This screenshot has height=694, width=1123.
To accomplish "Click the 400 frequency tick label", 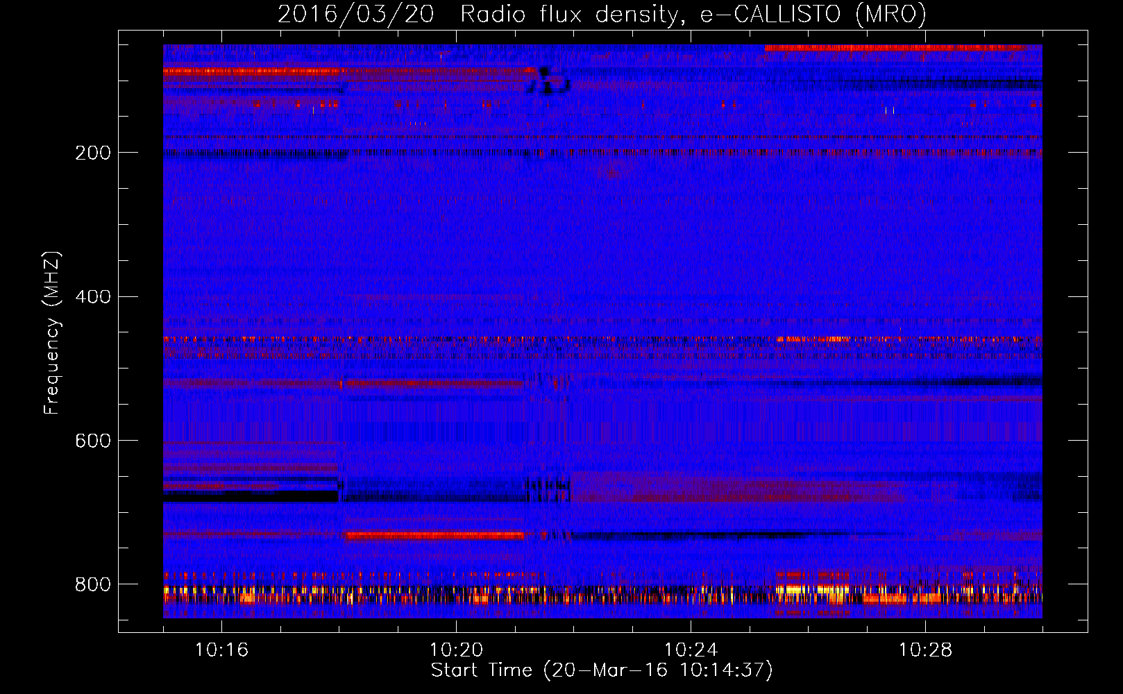I will click(x=93, y=297).
